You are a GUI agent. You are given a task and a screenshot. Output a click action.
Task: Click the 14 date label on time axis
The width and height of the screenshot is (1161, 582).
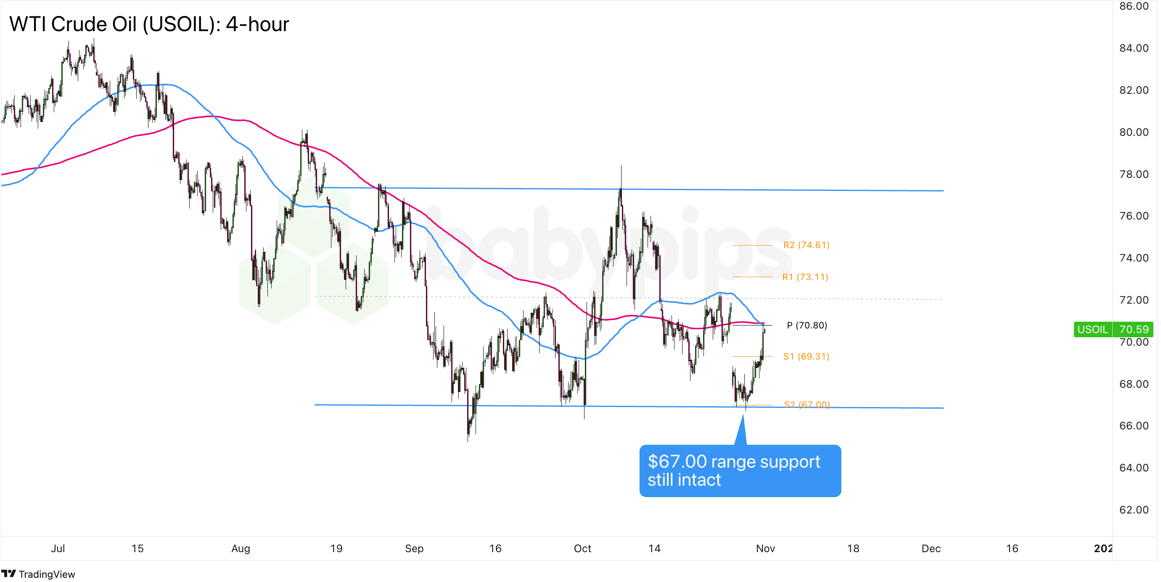[654, 548]
